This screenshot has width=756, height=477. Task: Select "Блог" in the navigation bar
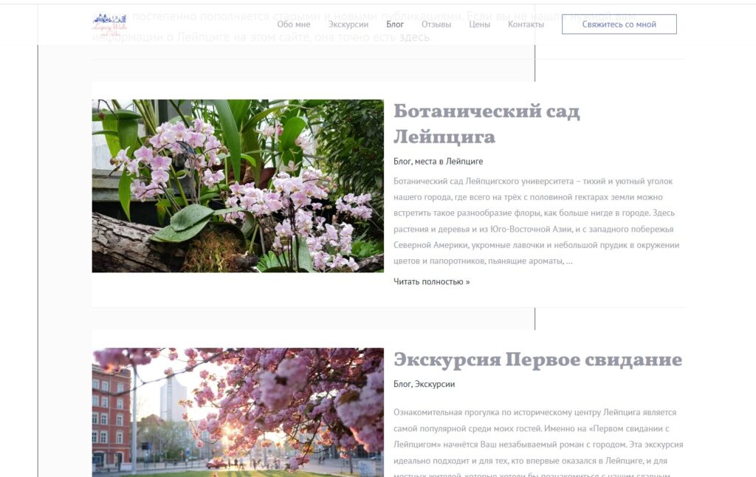(395, 24)
